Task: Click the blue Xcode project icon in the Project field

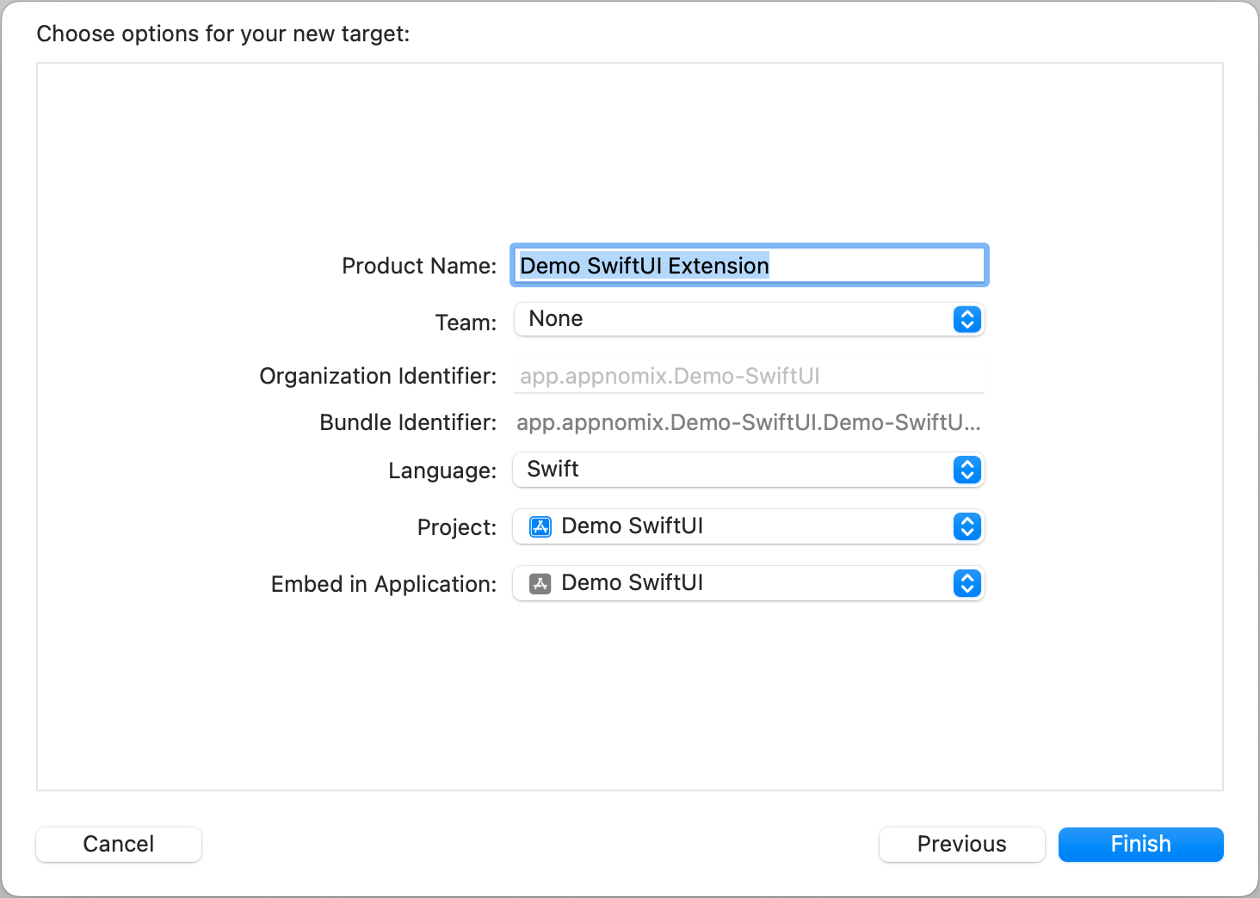Action: pyautogui.click(x=540, y=526)
